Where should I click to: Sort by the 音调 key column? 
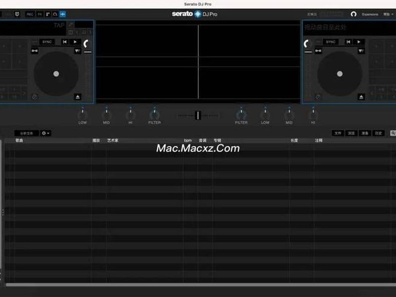point(202,141)
